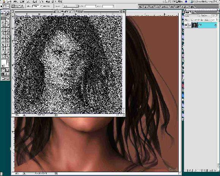Viewport: 220px width, 176px height.
Task: Click the layer thumbnail in Layers palette
Action: [x=195, y=25]
